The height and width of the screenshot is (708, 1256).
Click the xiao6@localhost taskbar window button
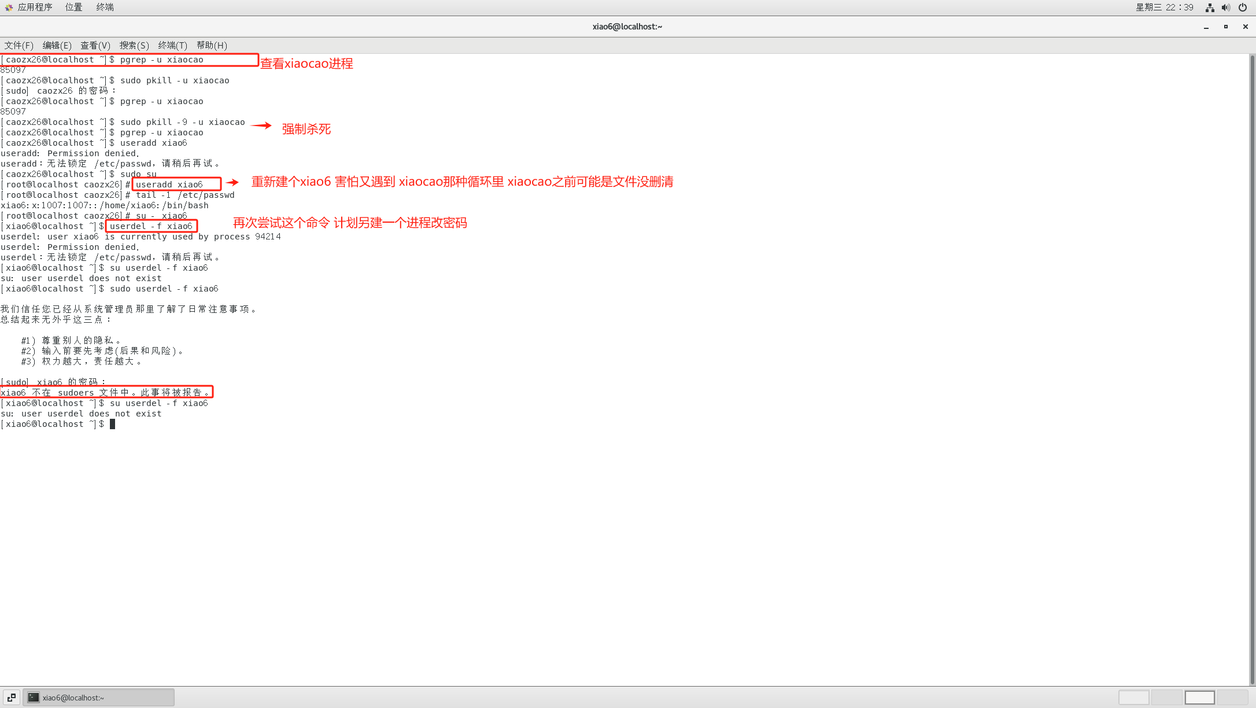98,697
